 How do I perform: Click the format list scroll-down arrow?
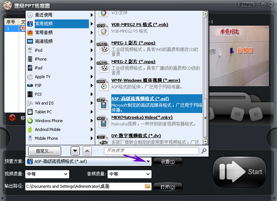(205, 141)
